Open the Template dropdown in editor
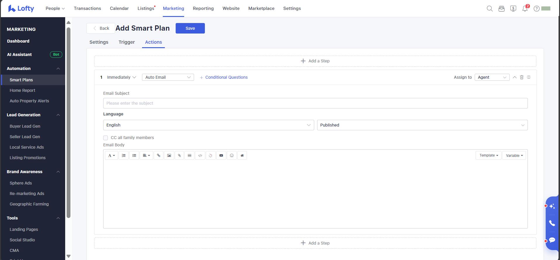The height and width of the screenshot is (260, 560). coord(489,155)
